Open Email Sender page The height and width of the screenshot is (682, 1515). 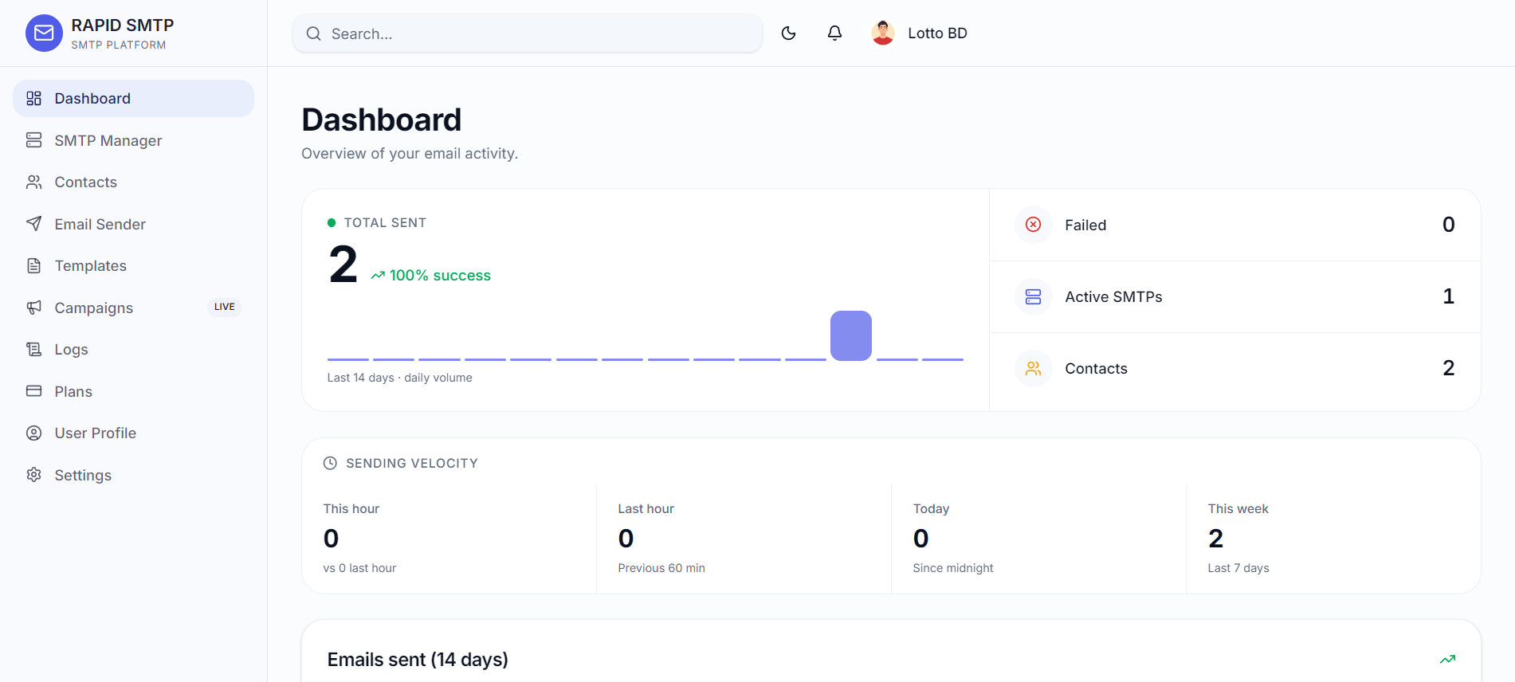click(x=133, y=224)
